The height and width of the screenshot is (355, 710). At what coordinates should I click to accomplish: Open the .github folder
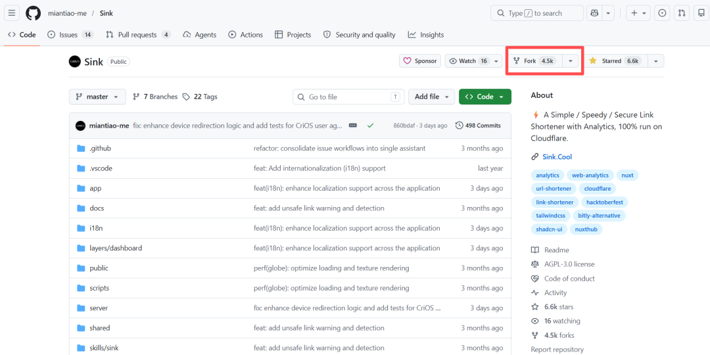(x=100, y=149)
